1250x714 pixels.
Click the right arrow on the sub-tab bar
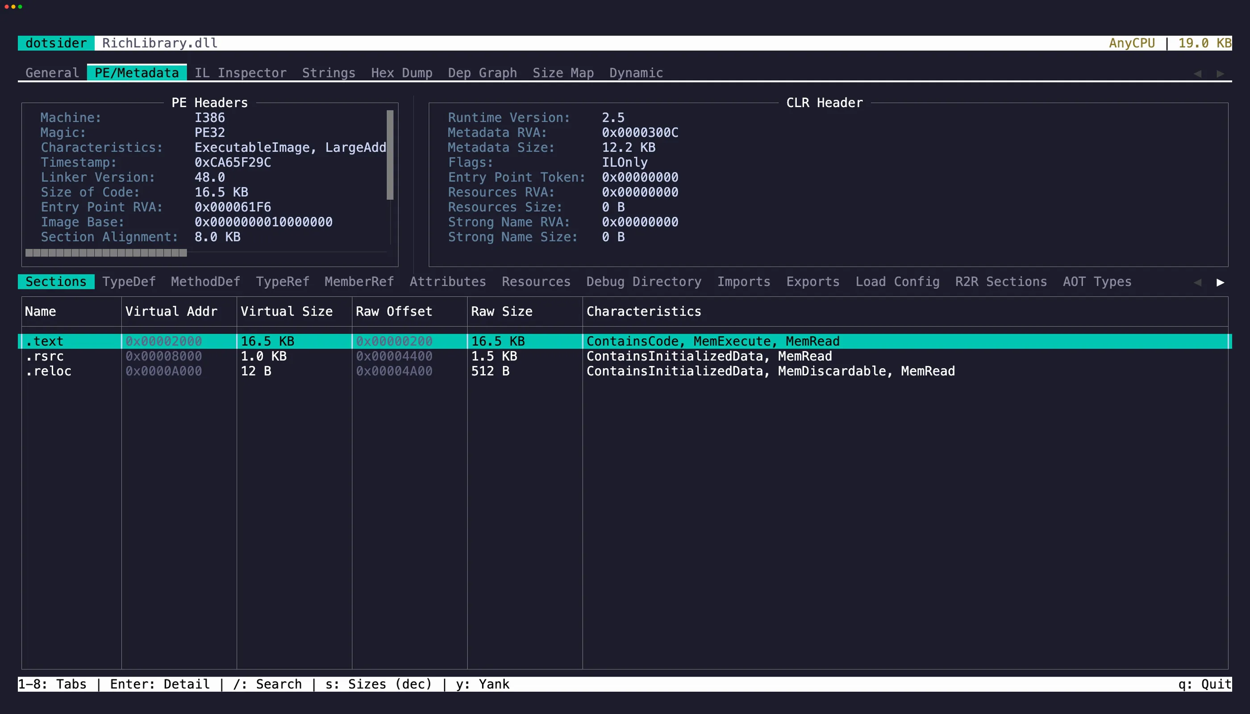coord(1220,282)
